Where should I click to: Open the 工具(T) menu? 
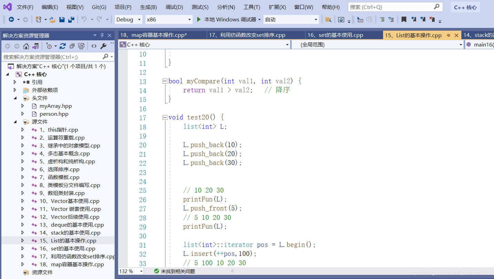click(x=252, y=7)
